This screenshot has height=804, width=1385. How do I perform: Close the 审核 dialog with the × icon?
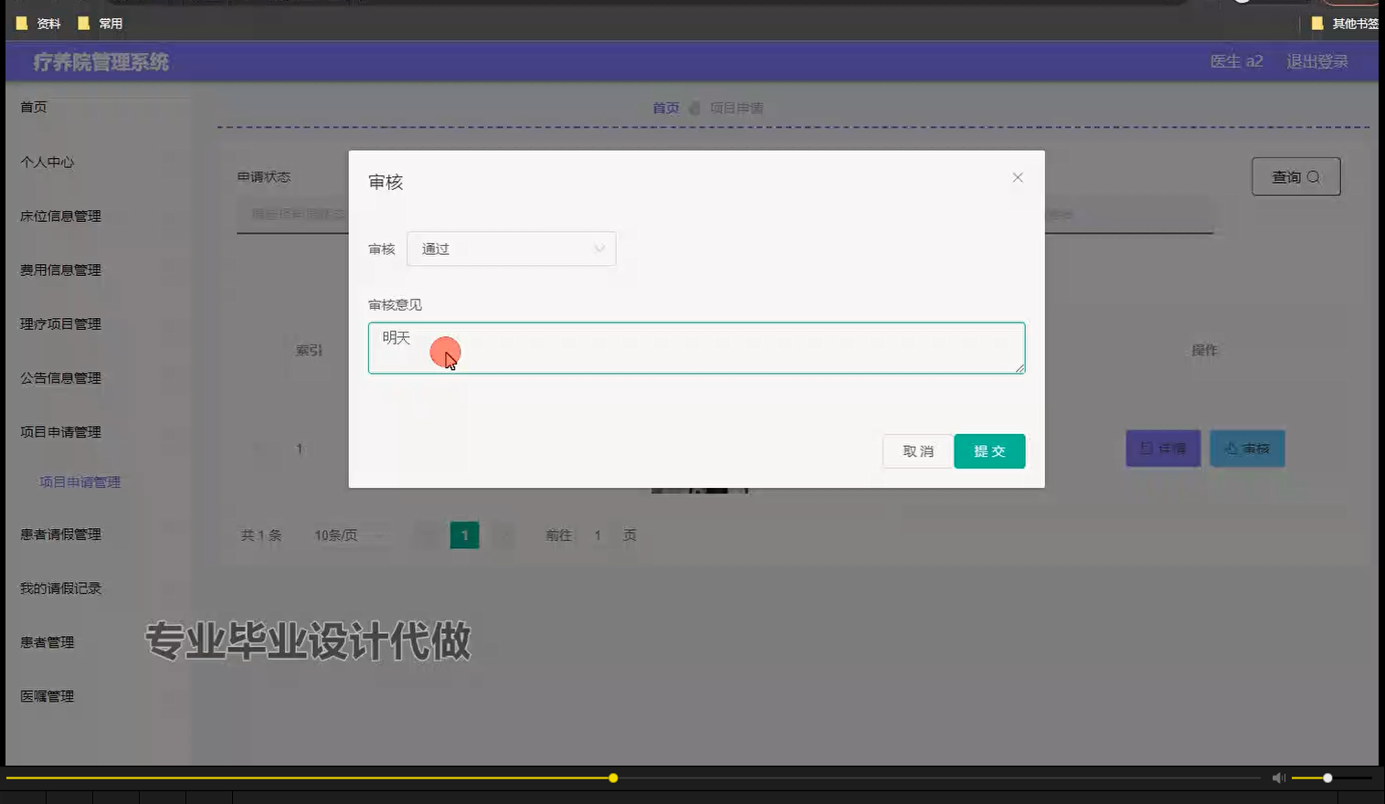pos(1017,177)
